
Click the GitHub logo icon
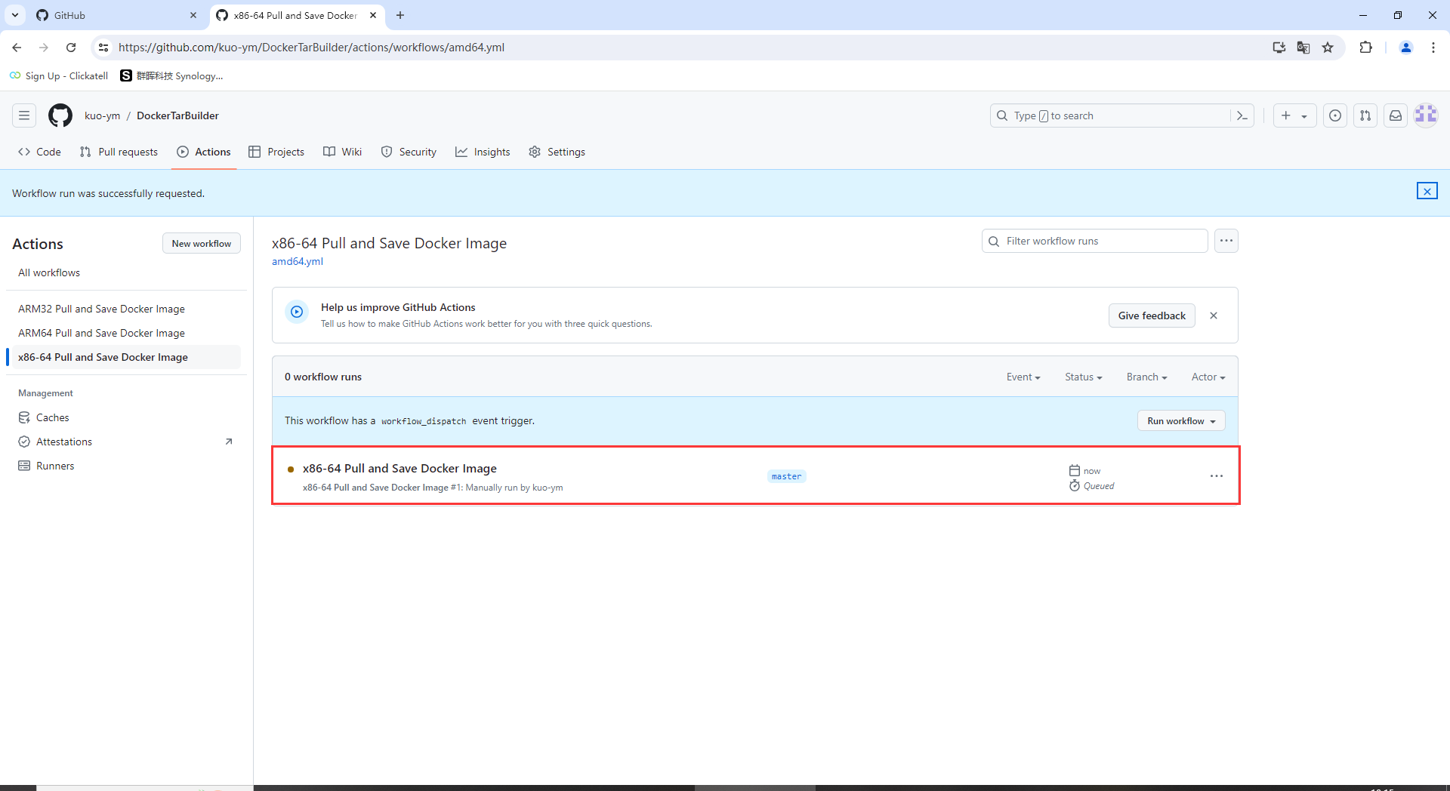[60, 115]
